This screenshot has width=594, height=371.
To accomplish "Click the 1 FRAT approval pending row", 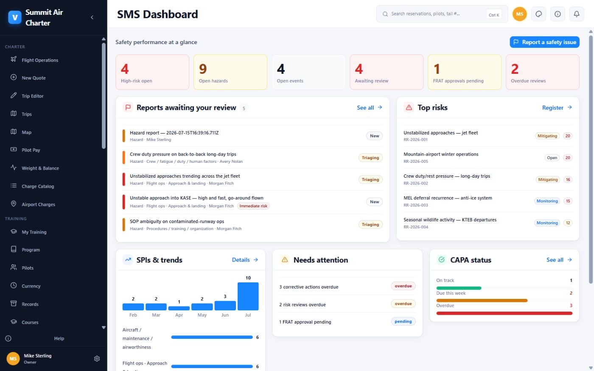I will tap(347, 322).
